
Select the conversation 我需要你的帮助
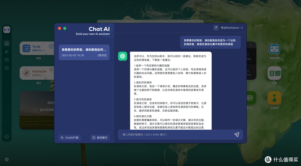tap(84, 52)
